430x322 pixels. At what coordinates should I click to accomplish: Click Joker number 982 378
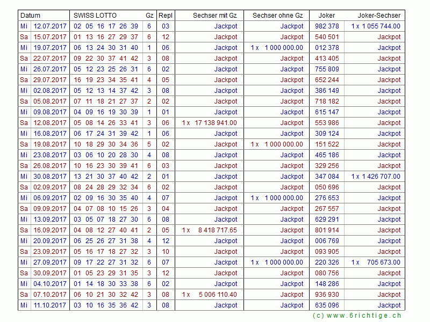327,26
